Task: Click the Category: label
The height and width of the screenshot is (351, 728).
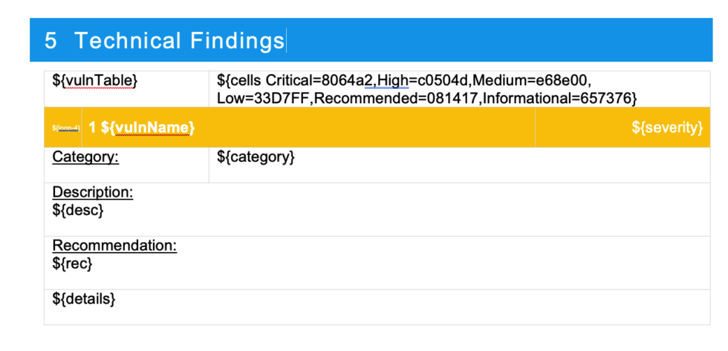Action: pos(85,157)
